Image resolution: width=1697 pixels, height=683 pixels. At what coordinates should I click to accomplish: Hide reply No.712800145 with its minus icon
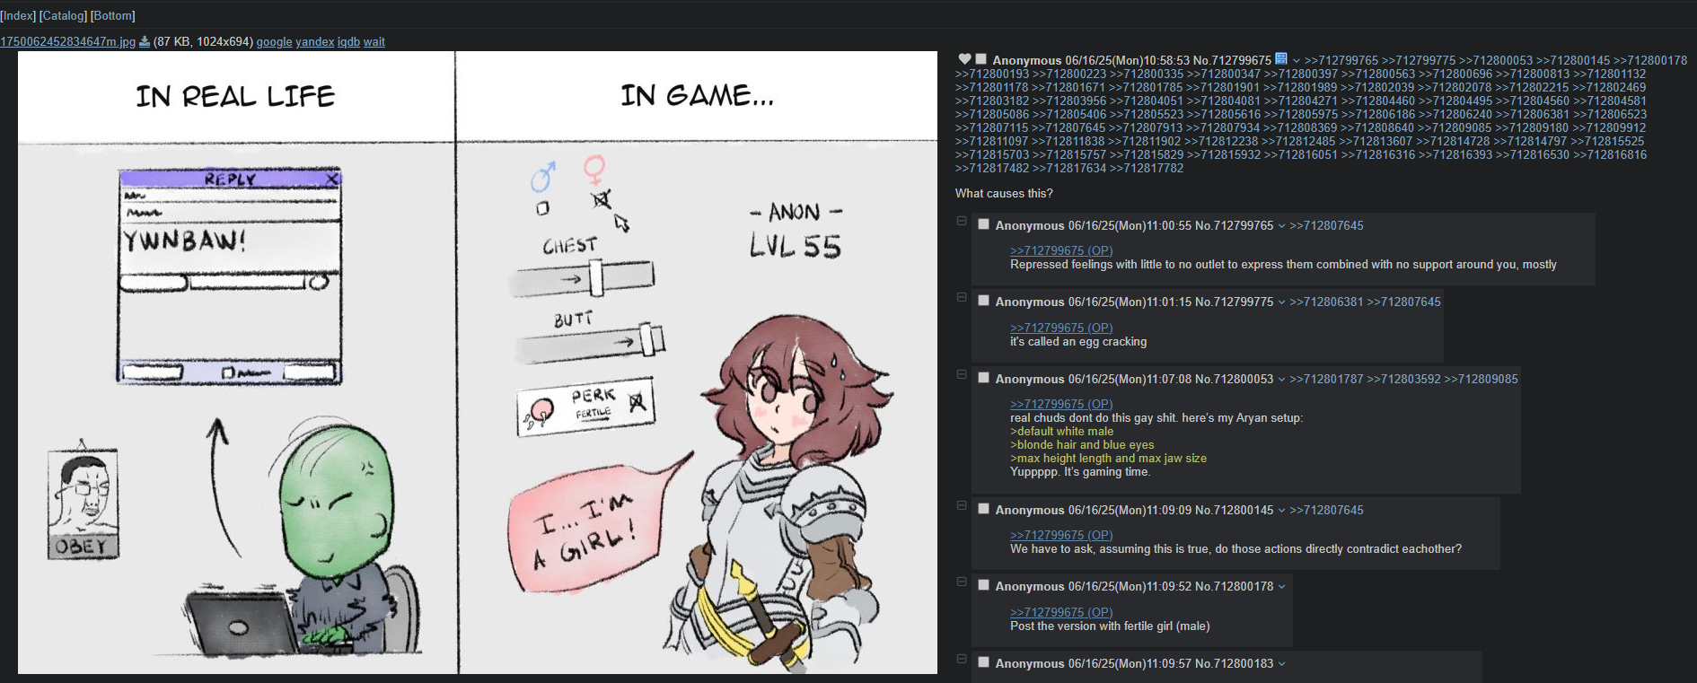pyautogui.click(x=961, y=505)
